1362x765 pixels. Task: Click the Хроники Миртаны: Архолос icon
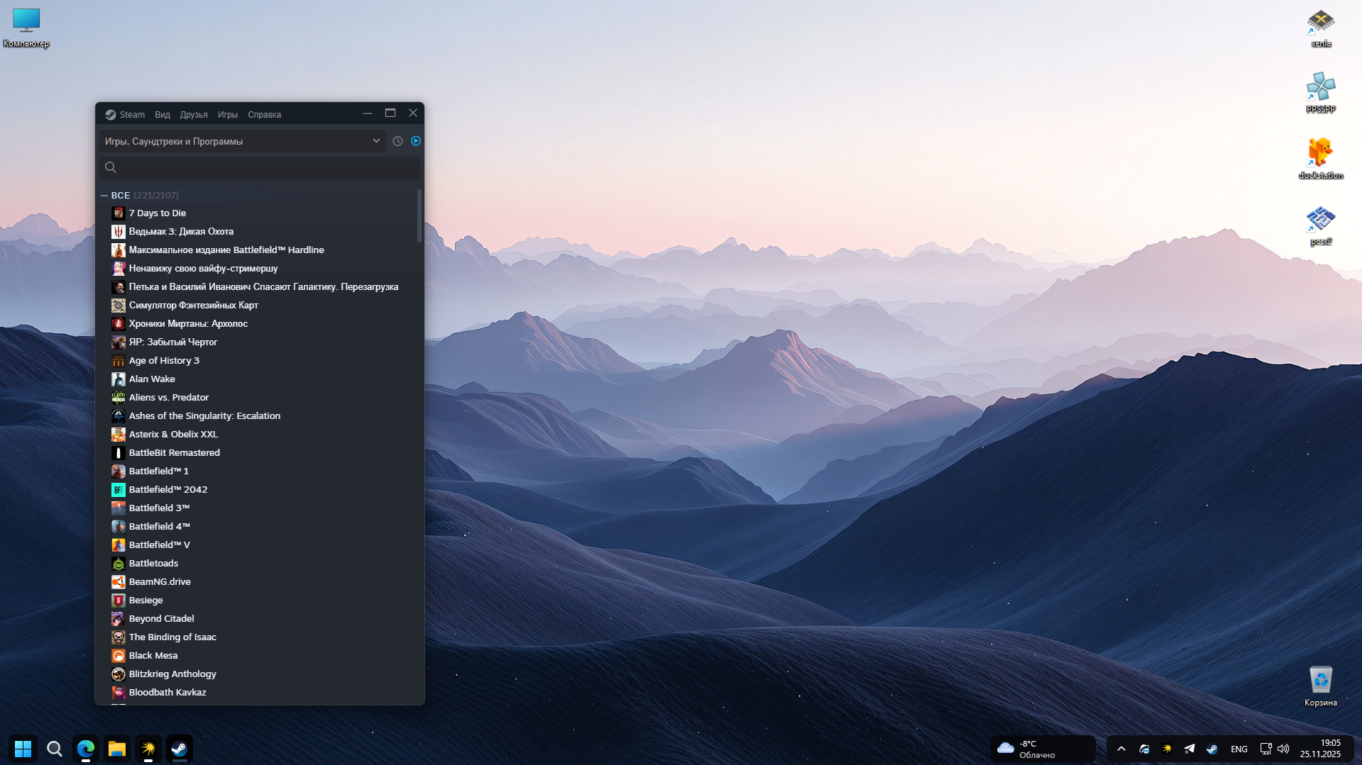[x=119, y=323]
